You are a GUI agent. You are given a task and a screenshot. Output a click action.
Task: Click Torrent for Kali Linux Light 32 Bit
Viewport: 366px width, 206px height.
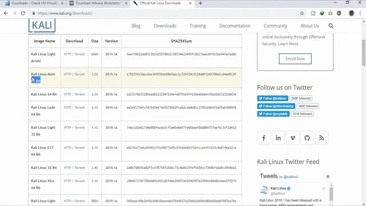tap(80, 128)
